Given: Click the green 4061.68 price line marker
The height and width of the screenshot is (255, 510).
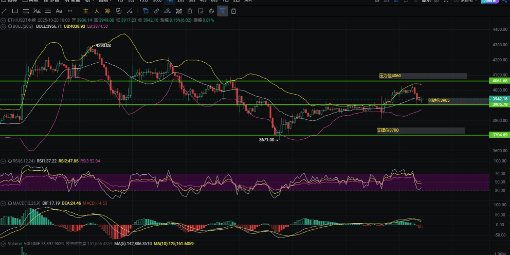Looking at the screenshot, I should point(499,81).
